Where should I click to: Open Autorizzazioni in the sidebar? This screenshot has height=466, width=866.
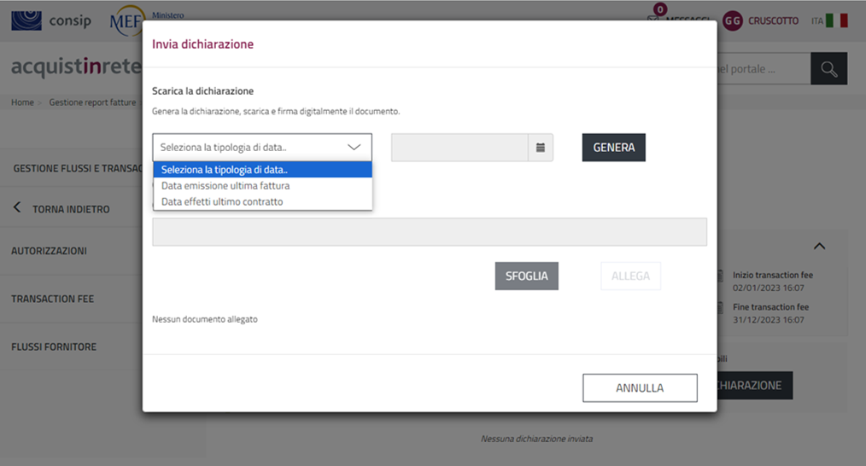point(49,251)
